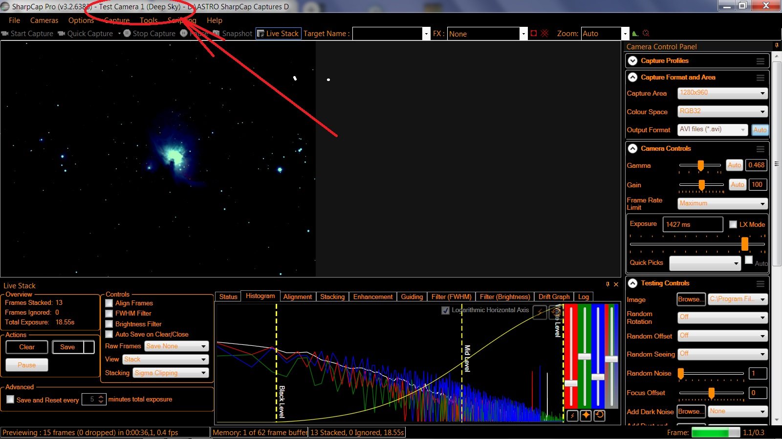Click the Live Stack Pause button

pos(27,365)
